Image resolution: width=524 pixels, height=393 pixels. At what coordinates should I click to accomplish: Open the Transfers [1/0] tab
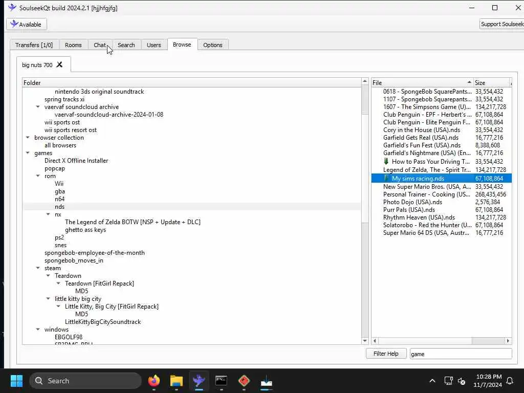[34, 45]
